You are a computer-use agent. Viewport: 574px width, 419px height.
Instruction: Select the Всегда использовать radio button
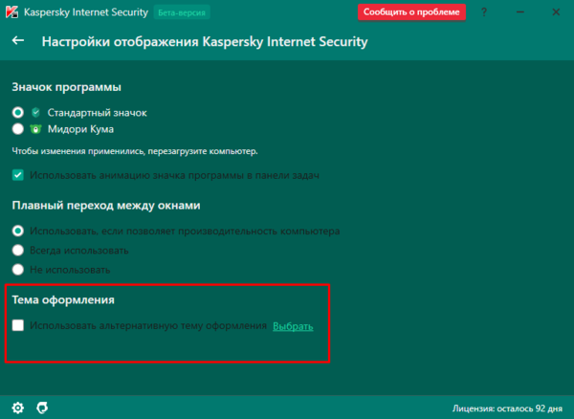tap(18, 251)
